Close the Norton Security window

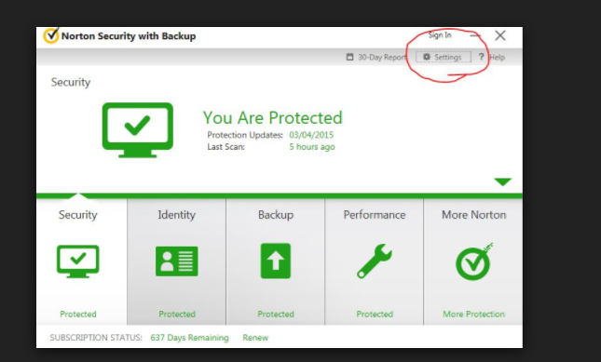499,35
